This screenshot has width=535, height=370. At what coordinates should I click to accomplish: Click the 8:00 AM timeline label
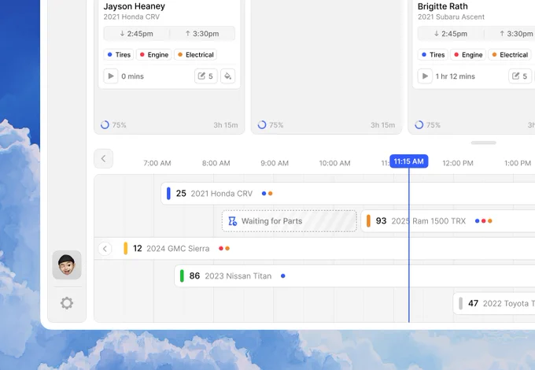pyautogui.click(x=216, y=163)
